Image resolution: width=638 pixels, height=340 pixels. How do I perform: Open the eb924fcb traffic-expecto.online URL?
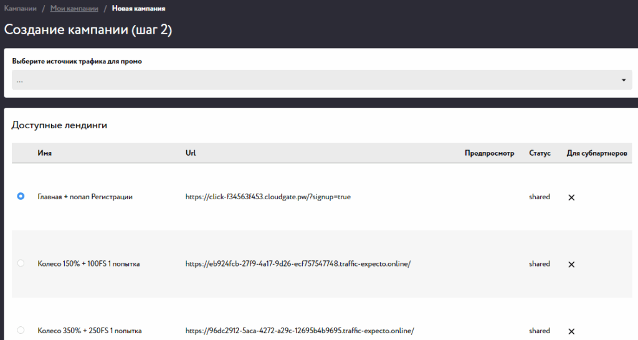pos(298,264)
